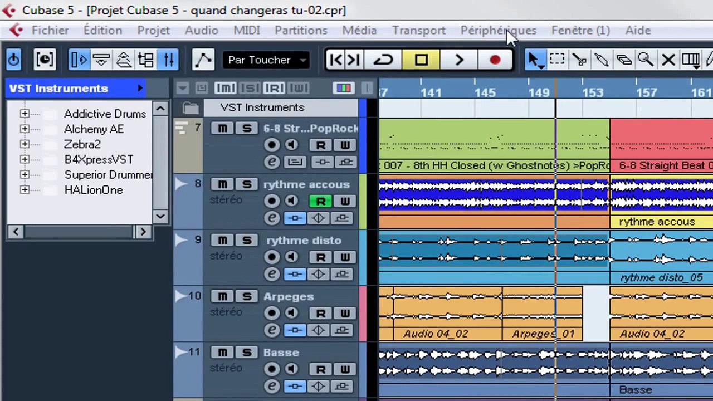
Task: Click bar 145 on the timeline ruler
Action: (485, 92)
